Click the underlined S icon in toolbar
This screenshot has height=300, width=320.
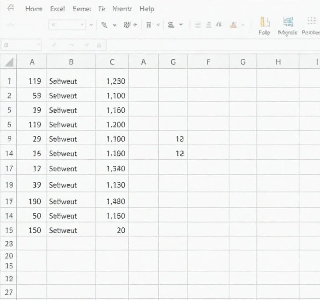pos(171,25)
